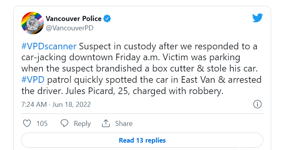Click the share upload arrow icon
Image resolution: width=302 pixels, height=150 pixels.
106,123
